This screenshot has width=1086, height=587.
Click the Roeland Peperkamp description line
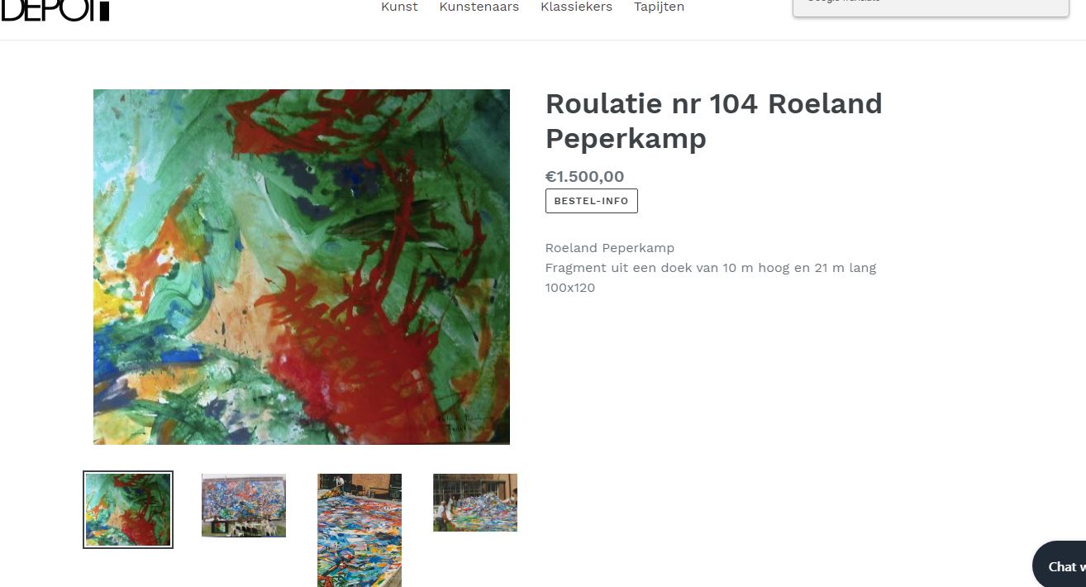610,248
